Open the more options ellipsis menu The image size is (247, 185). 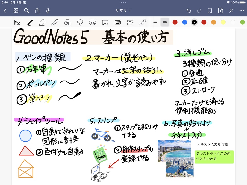coord(242,11)
